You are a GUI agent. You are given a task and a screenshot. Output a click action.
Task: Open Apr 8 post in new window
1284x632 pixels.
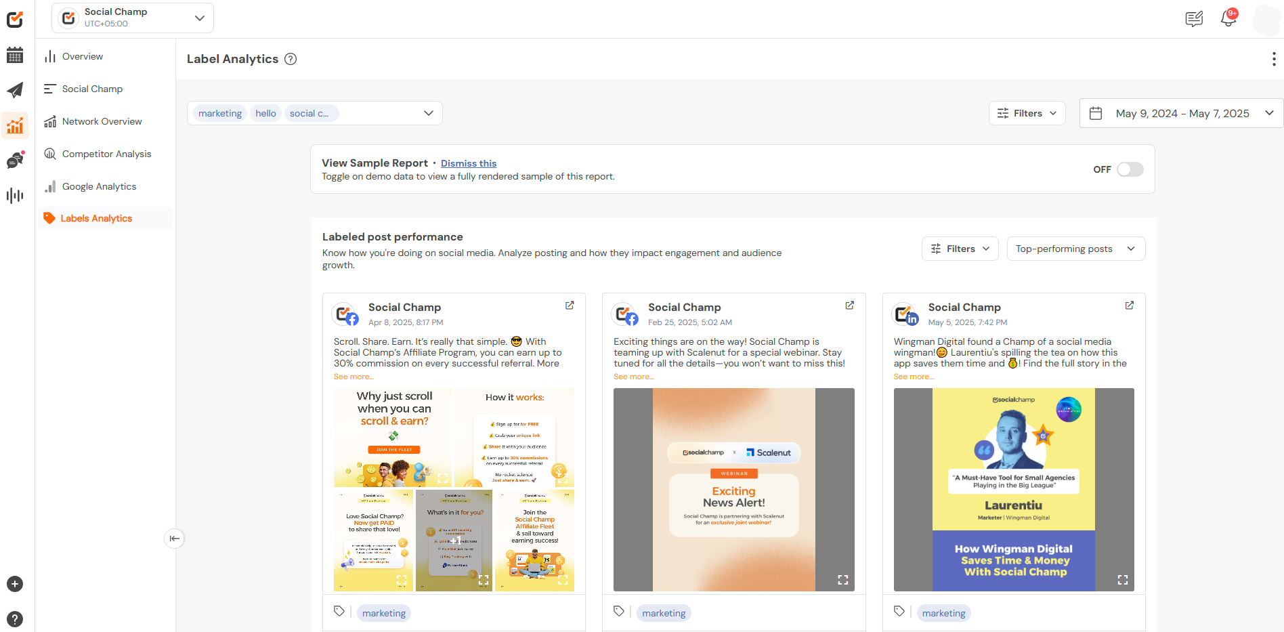tap(570, 306)
